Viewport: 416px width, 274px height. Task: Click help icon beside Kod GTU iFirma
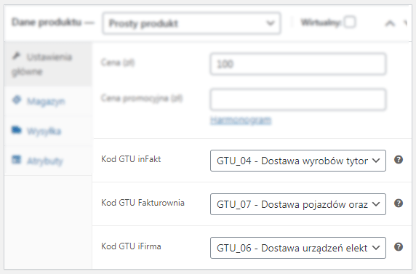pos(399,247)
